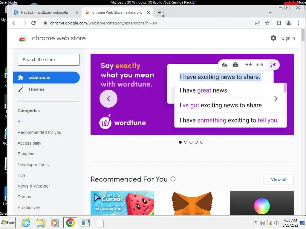Share this page via address bar icon
Viewport: 306px width, 229px height.
click(258, 23)
